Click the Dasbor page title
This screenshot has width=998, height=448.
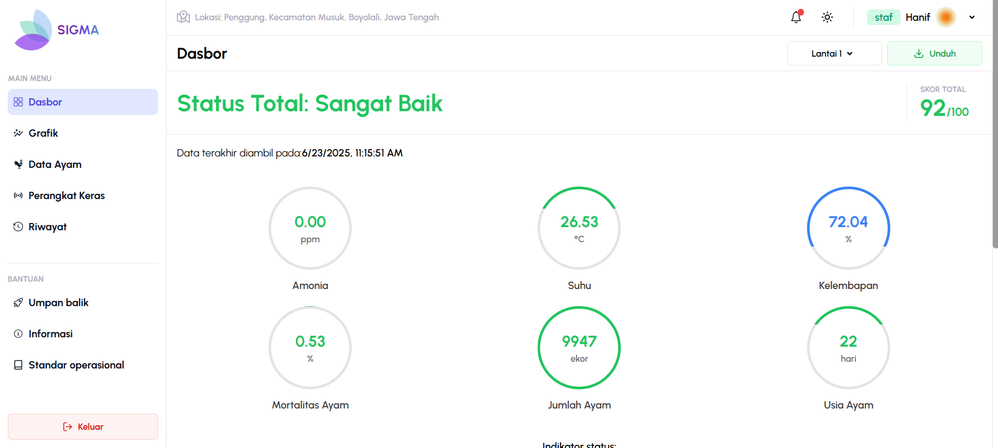(x=202, y=54)
